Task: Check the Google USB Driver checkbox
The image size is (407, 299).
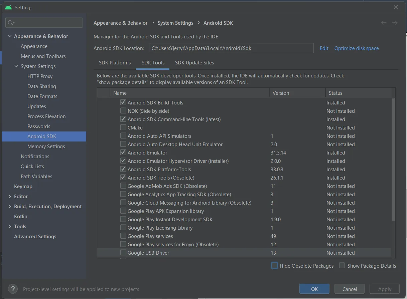Action: [x=123, y=253]
